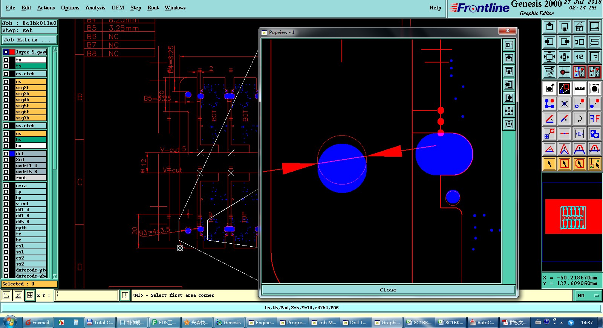Toggle display checkbox for layer ss.etch
This screenshot has height=328, width=603.
coord(6,126)
